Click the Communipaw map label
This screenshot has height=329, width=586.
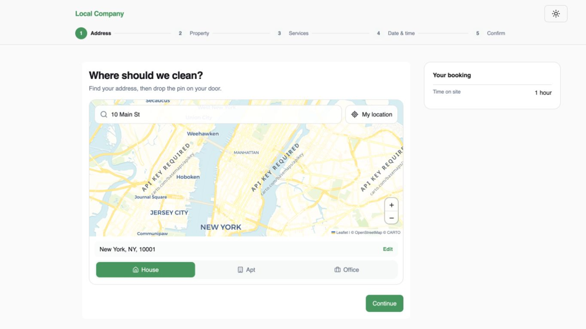(x=152, y=234)
